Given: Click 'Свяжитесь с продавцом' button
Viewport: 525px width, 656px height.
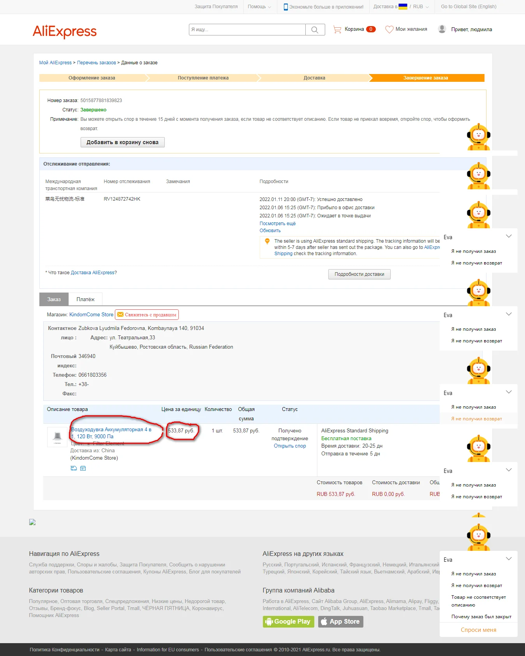Looking at the screenshot, I should [147, 315].
